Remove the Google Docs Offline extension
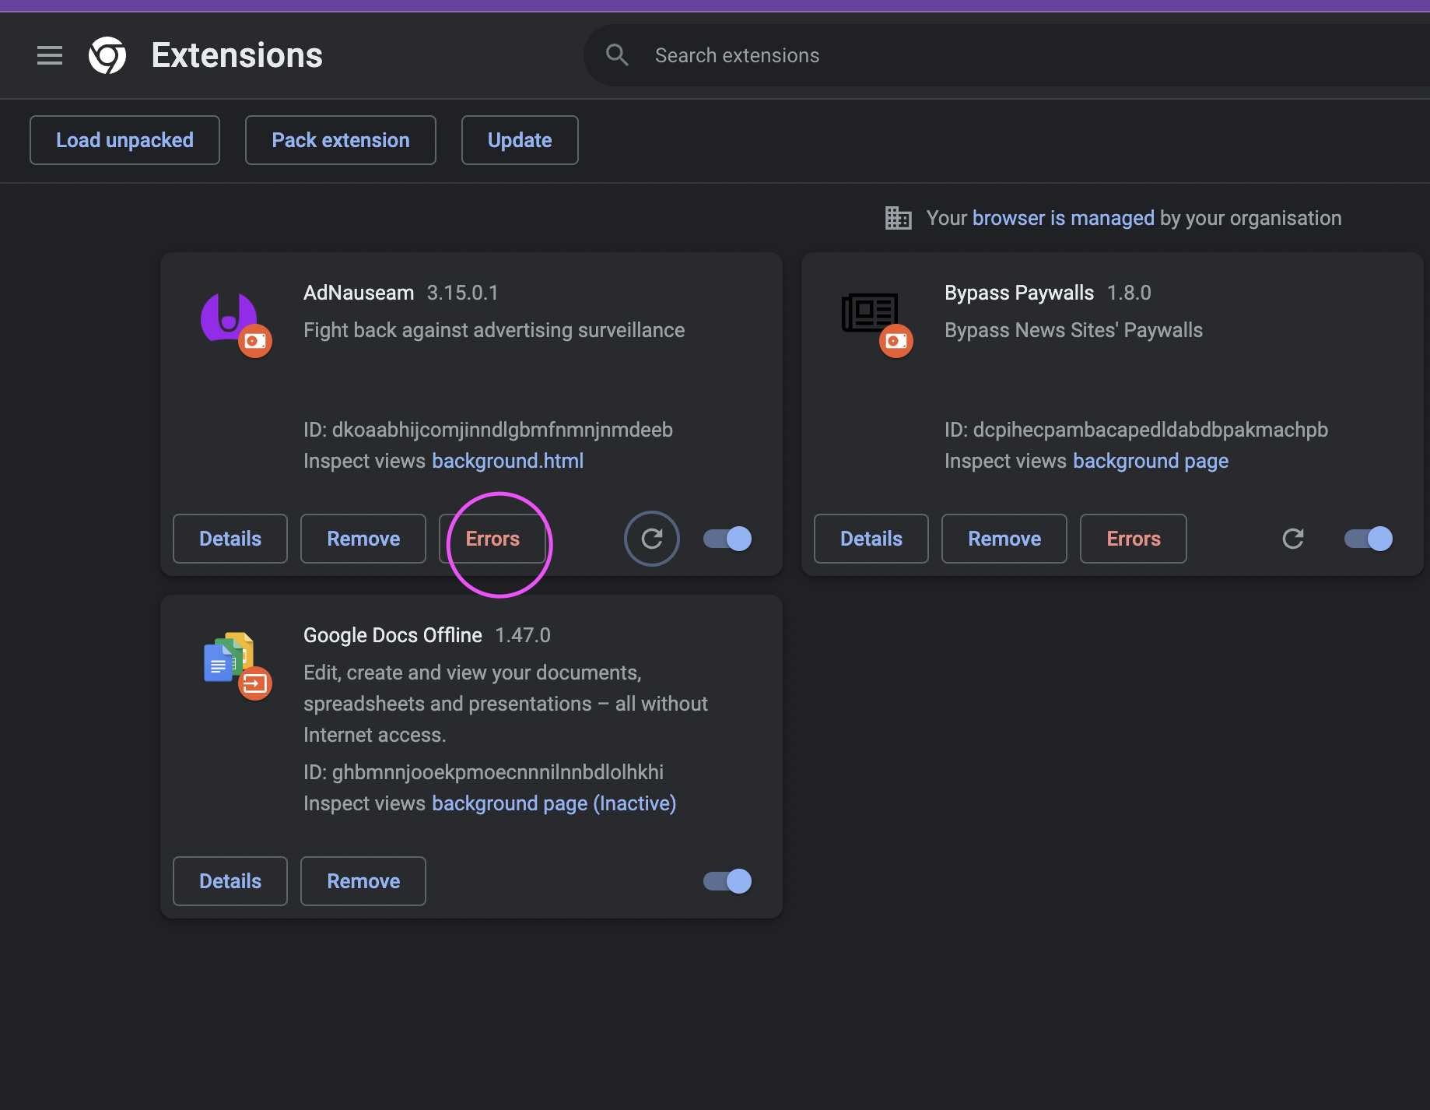1430x1110 pixels. pyautogui.click(x=363, y=880)
